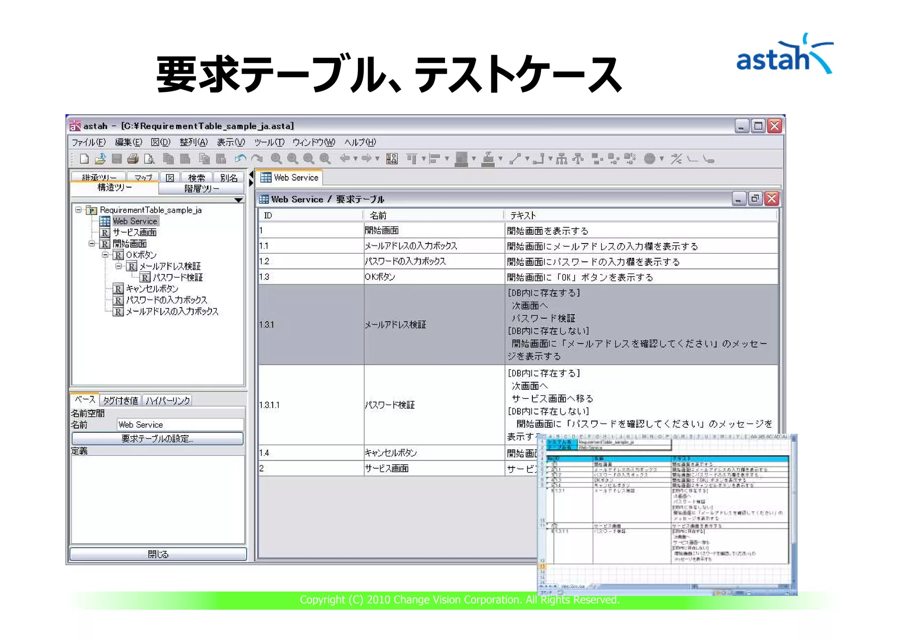Click the diagram layout grid toolbar icon

coord(392,159)
